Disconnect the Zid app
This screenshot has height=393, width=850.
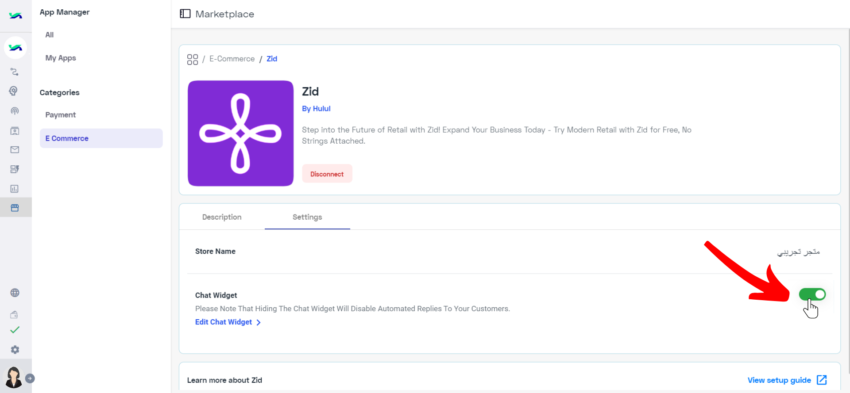[327, 174]
